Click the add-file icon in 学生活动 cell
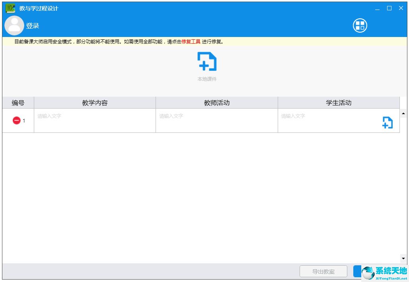Screen dimensions: 409x282 click(x=387, y=123)
